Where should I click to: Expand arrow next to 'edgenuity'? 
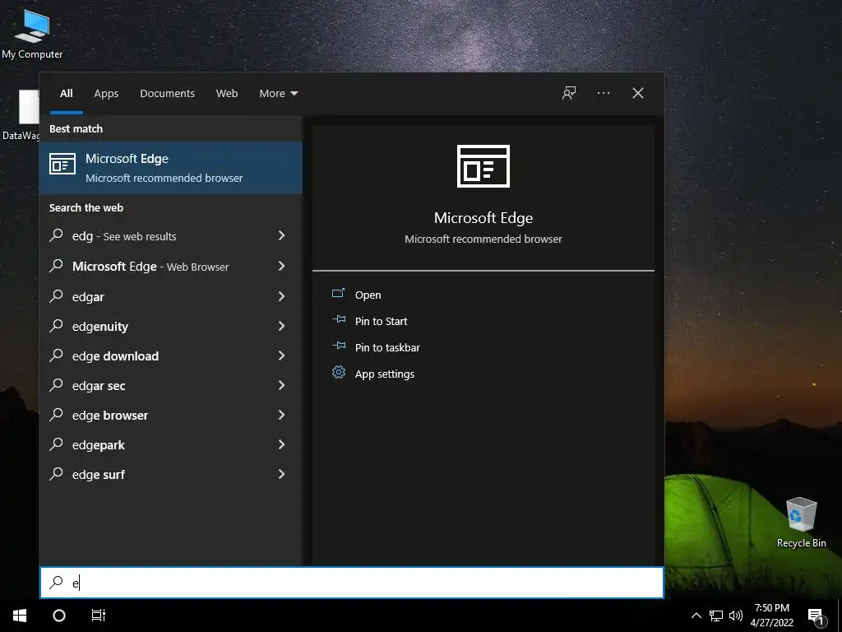coord(281,326)
